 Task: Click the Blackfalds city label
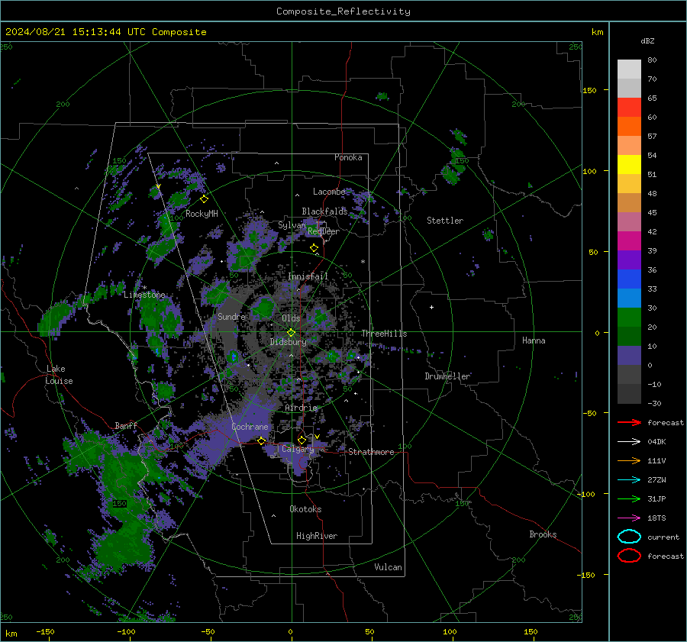pyautogui.click(x=324, y=211)
